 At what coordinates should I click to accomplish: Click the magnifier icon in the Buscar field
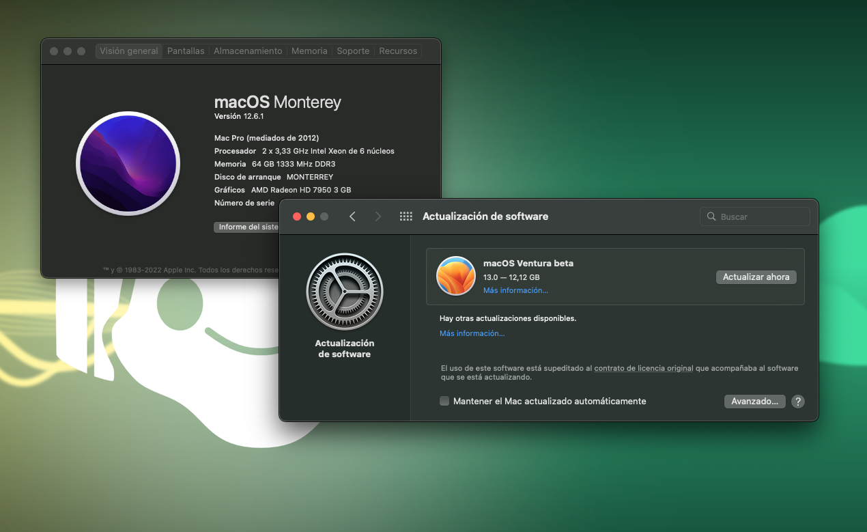tap(711, 216)
